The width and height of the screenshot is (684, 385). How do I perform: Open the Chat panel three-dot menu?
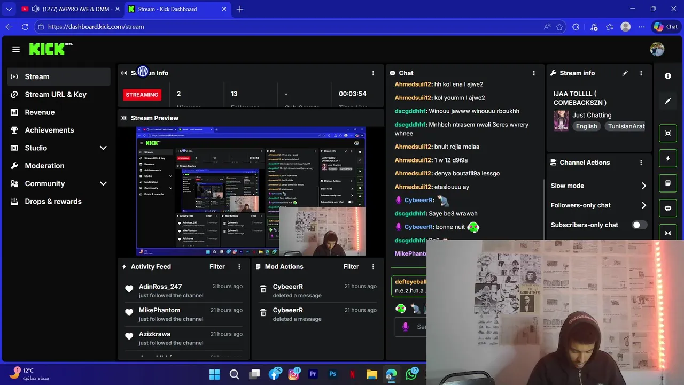(533, 73)
